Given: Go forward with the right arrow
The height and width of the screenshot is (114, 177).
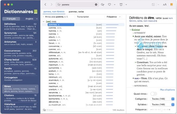Looking at the screenshot, I should 51,4.
